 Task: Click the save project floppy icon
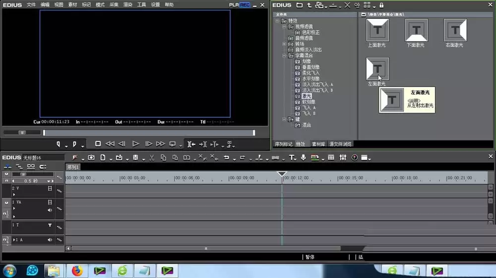pos(135,157)
